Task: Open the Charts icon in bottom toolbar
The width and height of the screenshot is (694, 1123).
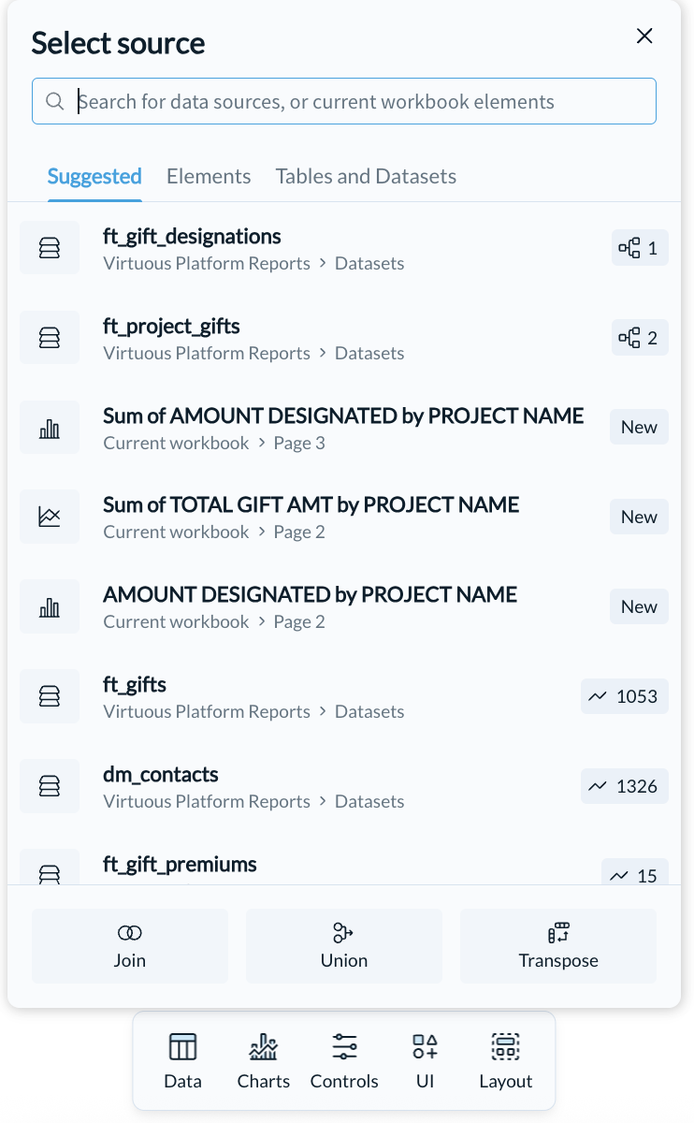Action: [264, 1045]
